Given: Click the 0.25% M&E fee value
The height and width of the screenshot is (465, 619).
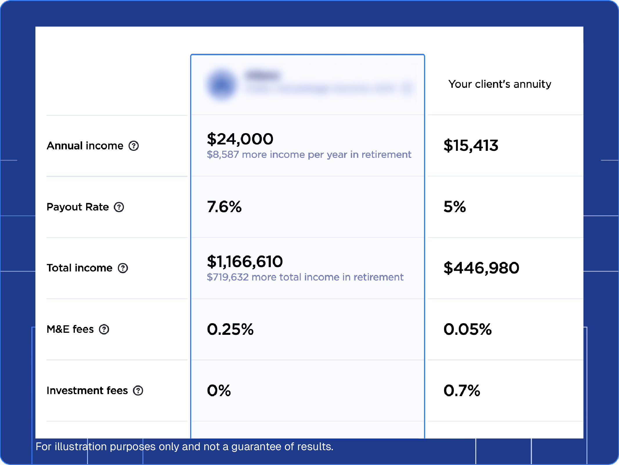Looking at the screenshot, I should pos(230,329).
